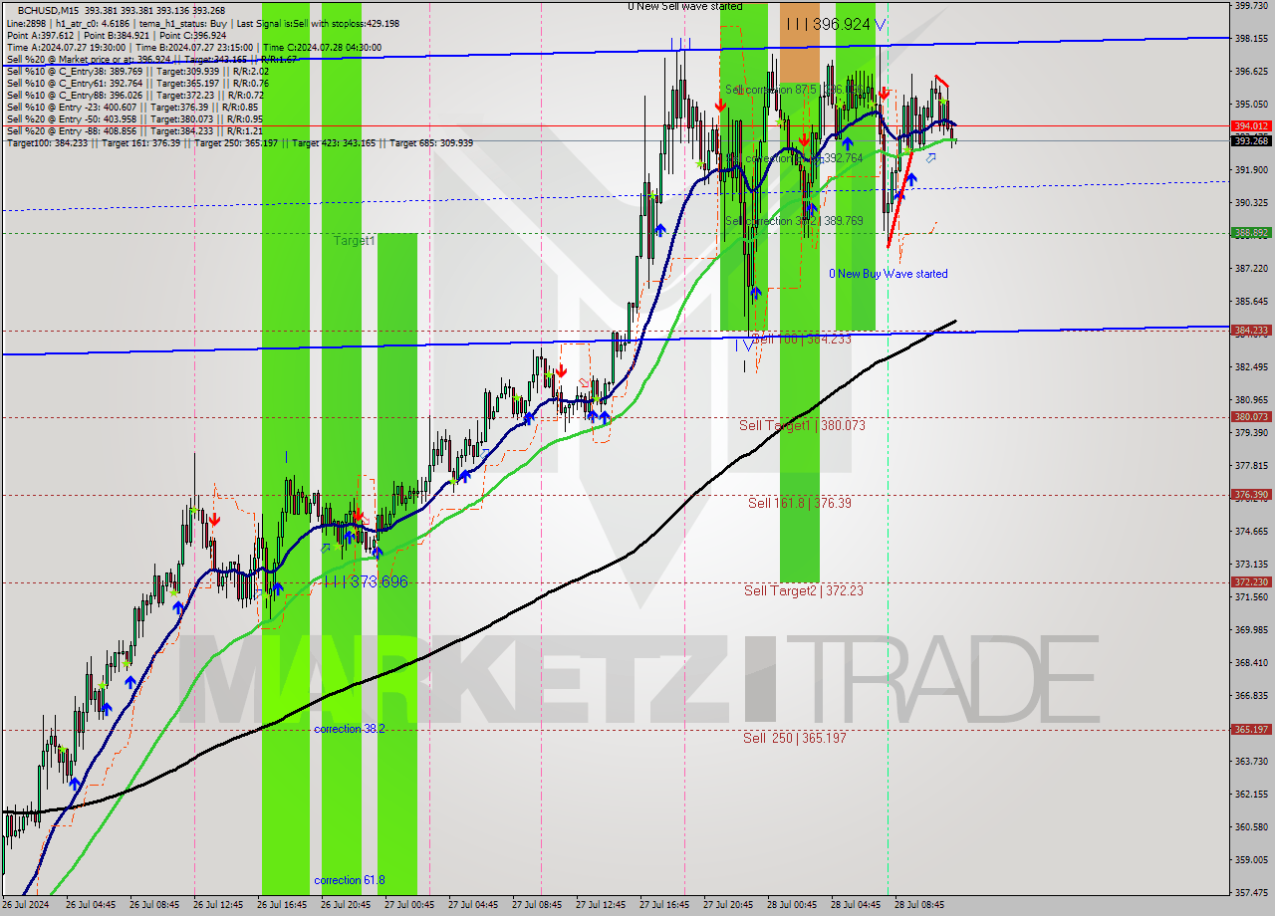Click the '| | | 396.924' chart label
1275x916 pixels.
pyautogui.click(x=835, y=23)
